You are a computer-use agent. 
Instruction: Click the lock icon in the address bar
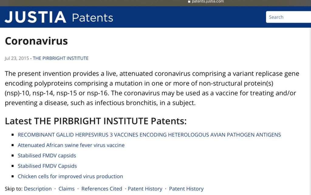(189, 2)
